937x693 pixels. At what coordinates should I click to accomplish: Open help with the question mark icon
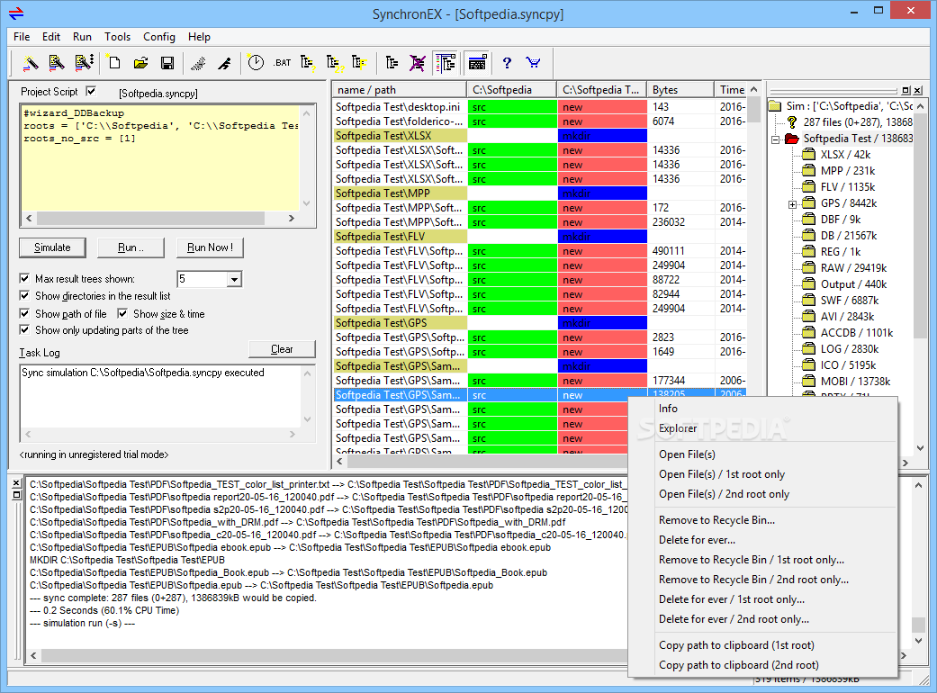[x=507, y=63]
